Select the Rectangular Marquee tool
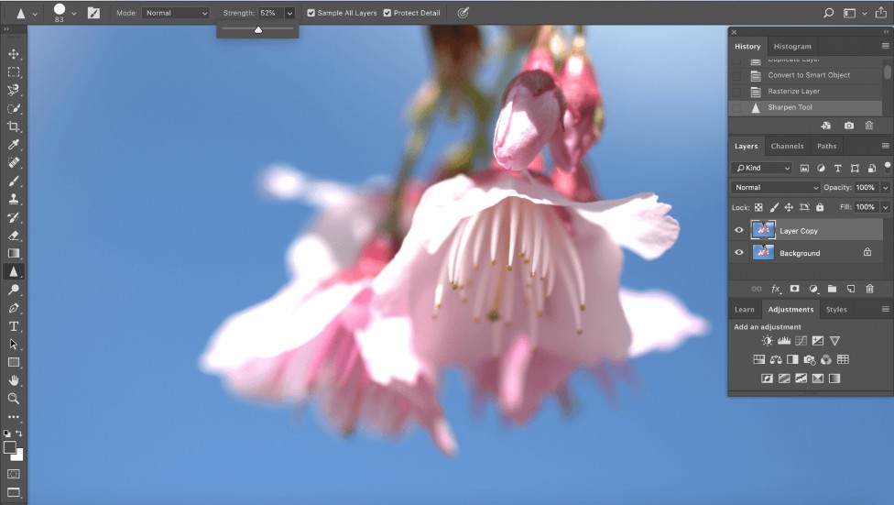Viewport: 894px width, 505px height. pos(14,72)
